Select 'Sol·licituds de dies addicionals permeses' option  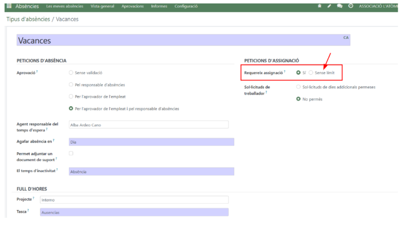click(x=299, y=87)
